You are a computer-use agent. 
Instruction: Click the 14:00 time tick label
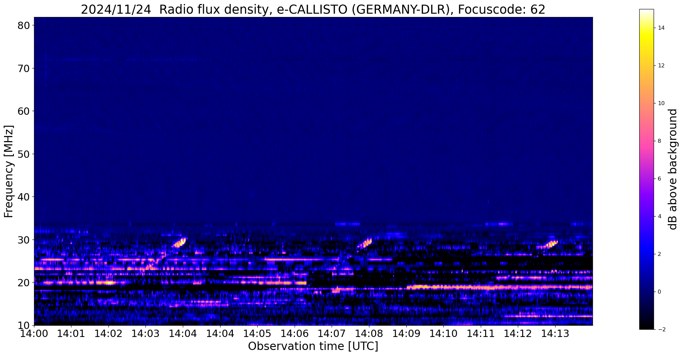[34, 333]
